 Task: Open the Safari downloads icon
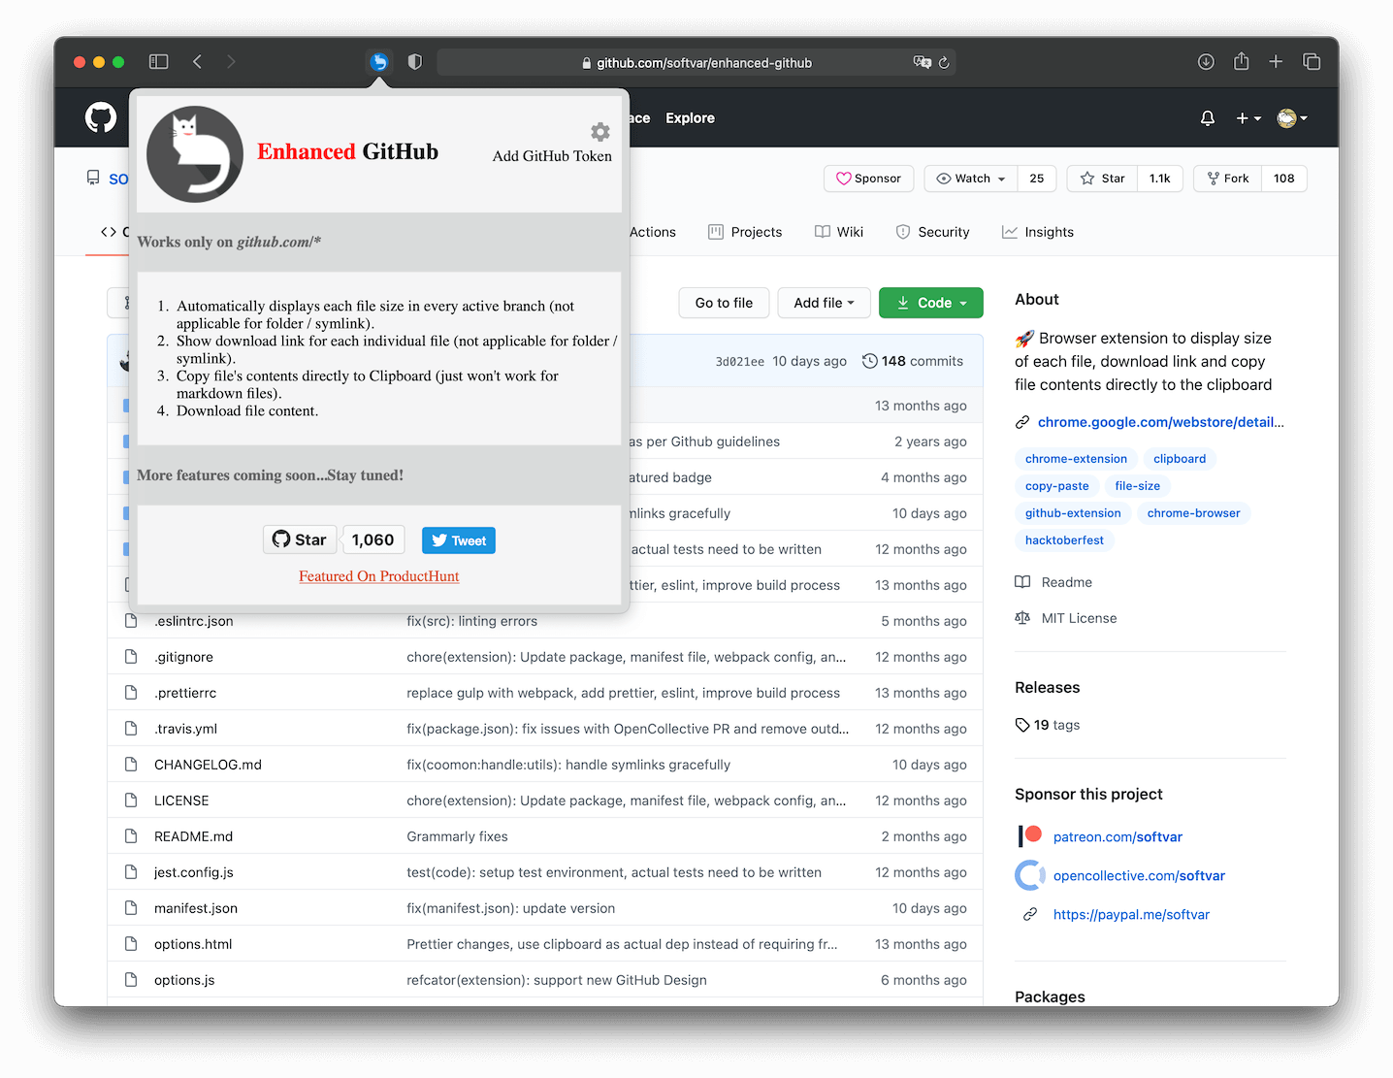pos(1206,62)
